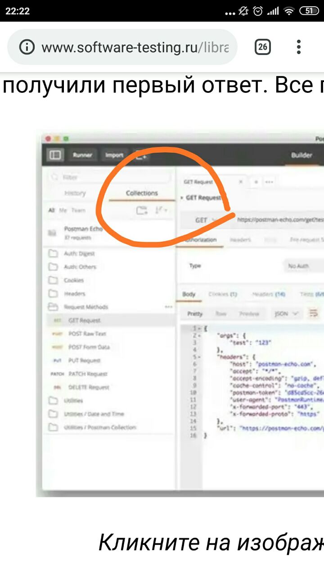Click the new collection folder-plus icon
Image resolution: width=324 pixels, height=577 pixels.
142,210
